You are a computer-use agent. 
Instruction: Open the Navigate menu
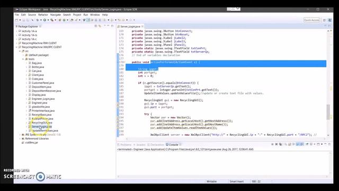[x=56, y=15]
